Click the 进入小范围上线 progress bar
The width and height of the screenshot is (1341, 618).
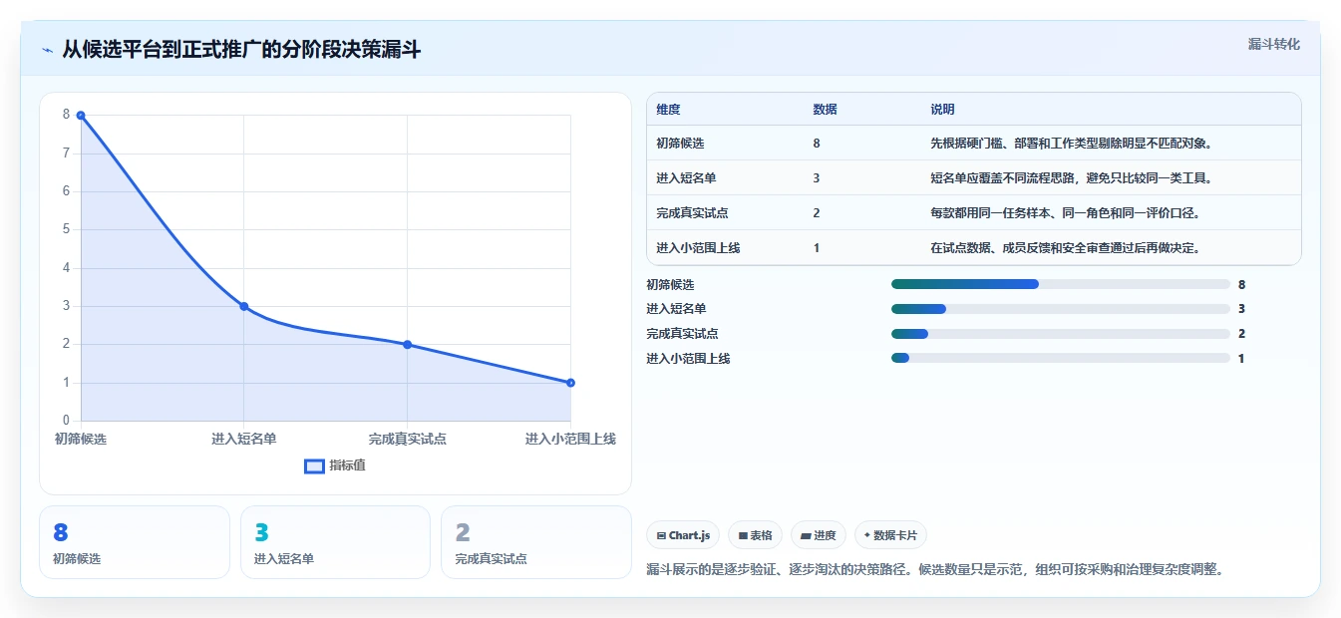(1060, 358)
